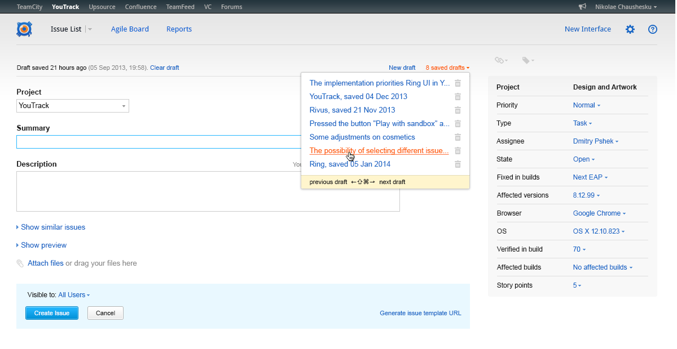The height and width of the screenshot is (349, 677).
Task: Click Generate issue template URL link
Action: [420, 313]
